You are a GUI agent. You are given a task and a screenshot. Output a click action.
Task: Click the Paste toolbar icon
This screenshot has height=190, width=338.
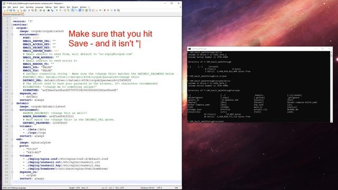coord(36,10)
